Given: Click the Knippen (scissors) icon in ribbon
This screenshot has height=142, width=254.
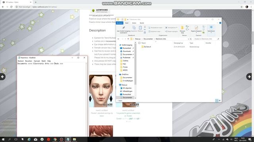Looking at the screenshot, I should 145,27.
